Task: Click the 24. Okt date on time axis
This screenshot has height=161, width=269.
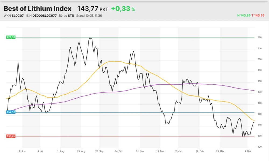Action: [118, 152]
